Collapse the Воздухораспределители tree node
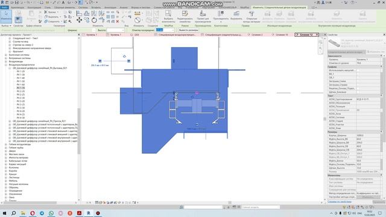 pos(6,64)
